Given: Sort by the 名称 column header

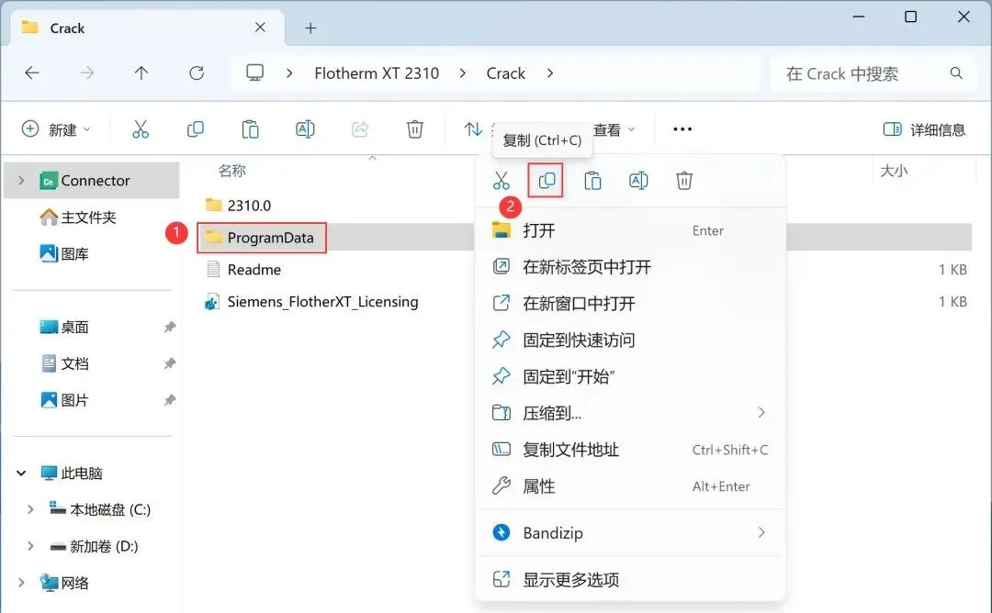Looking at the screenshot, I should click(231, 171).
